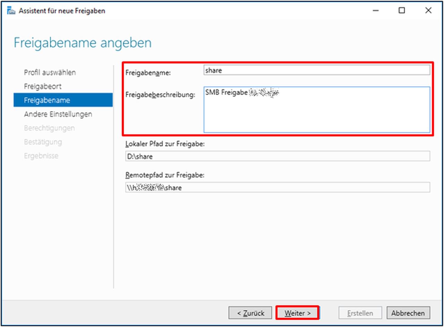Image resolution: width=444 pixels, height=327 pixels.
Task: Select the share name text 'share'
Action: click(x=213, y=70)
